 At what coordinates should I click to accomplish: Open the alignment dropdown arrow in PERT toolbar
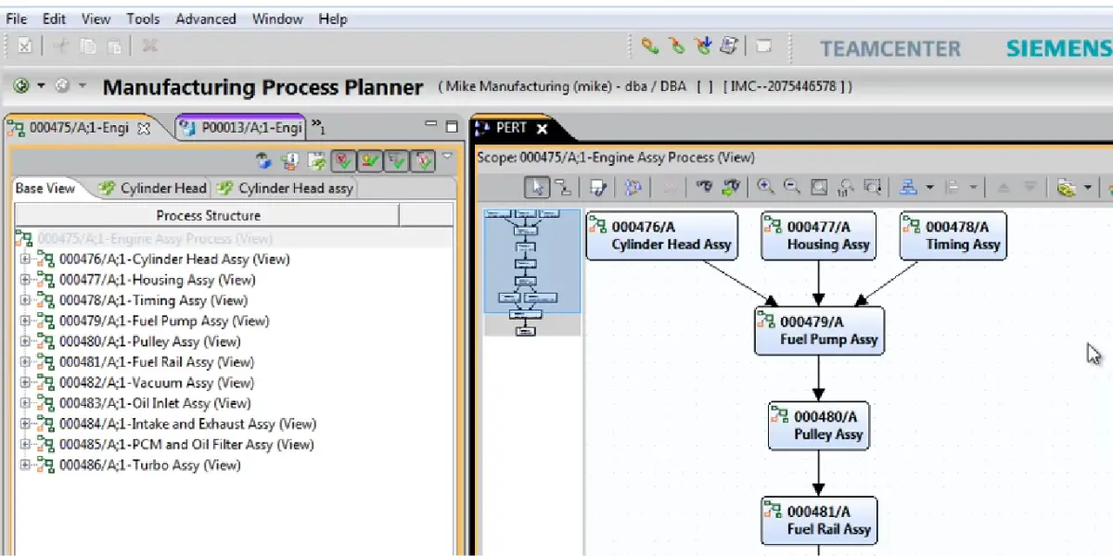pyautogui.click(x=973, y=188)
